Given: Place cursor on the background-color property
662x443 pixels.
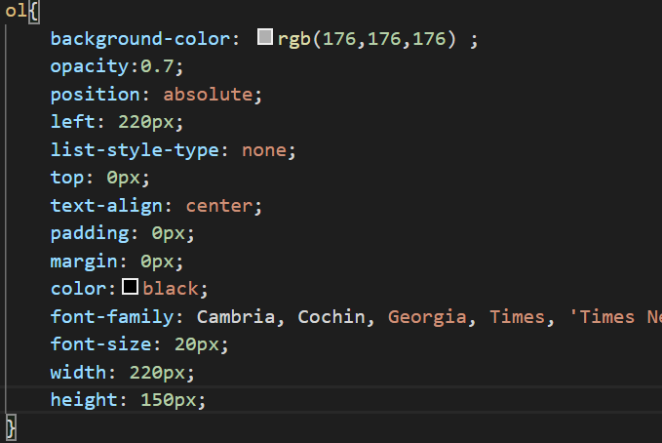Looking at the screenshot, I should [x=139, y=39].
